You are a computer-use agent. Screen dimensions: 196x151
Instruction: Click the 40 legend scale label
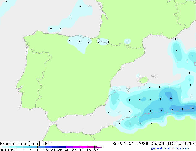pos(81,150)
